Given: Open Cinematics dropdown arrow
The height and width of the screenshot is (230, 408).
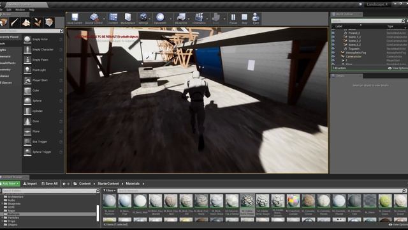Looking at the screenshot, I should coord(207,19).
